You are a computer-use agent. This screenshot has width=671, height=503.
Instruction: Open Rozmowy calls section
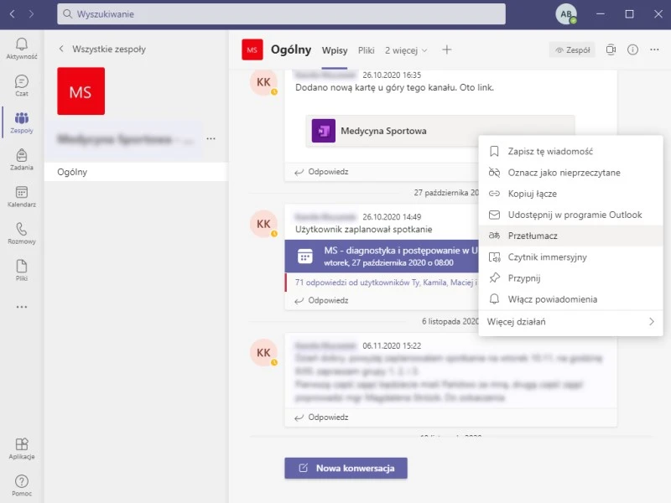22,232
